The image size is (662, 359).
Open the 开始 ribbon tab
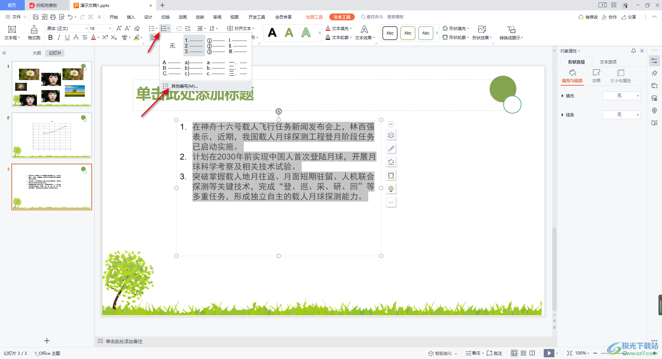point(114,17)
